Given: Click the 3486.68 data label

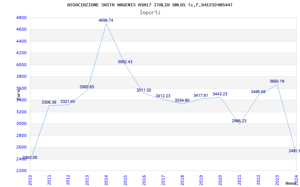Looking at the screenshot, I should click(258, 92).
